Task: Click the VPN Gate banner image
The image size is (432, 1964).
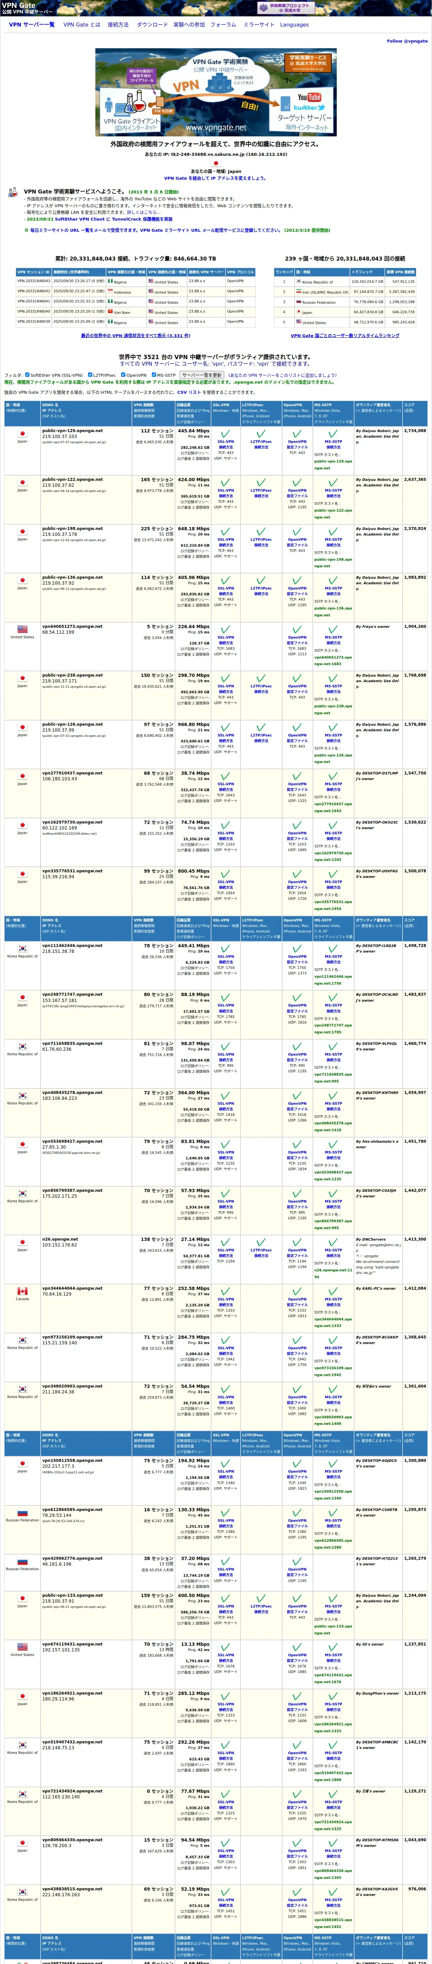Action: [x=216, y=92]
